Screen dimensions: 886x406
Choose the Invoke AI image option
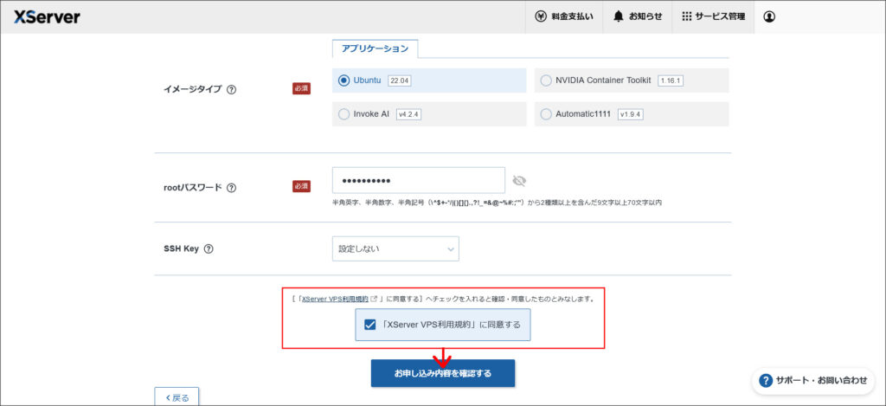(x=429, y=114)
